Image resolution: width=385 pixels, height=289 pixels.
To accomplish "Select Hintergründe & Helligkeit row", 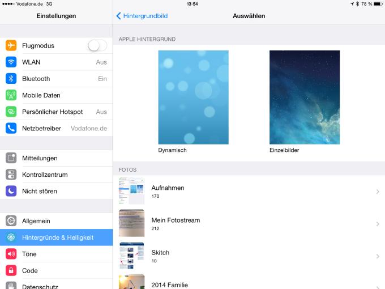I will [57, 237].
